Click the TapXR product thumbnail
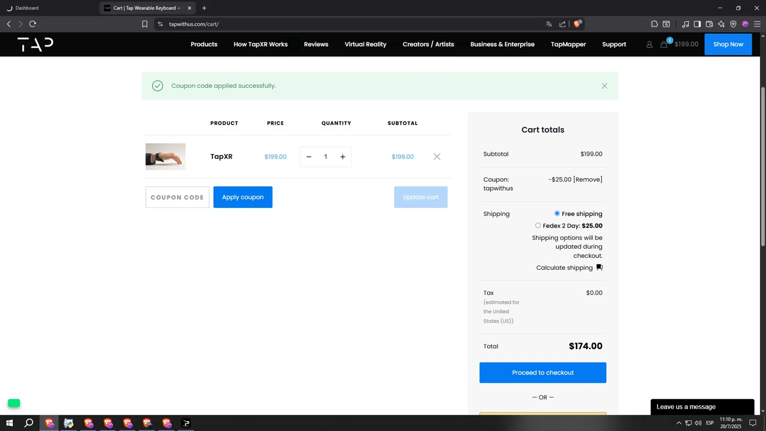The height and width of the screenshot is (431, 766). click(165, 157)
